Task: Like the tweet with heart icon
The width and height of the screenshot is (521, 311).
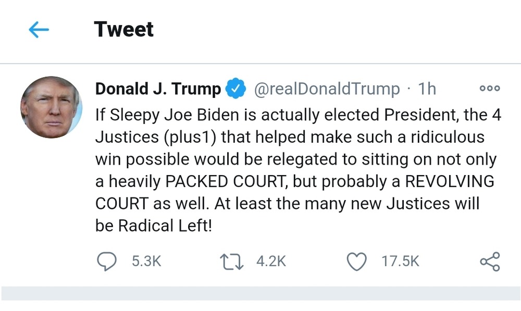Action: click(356, 262)
